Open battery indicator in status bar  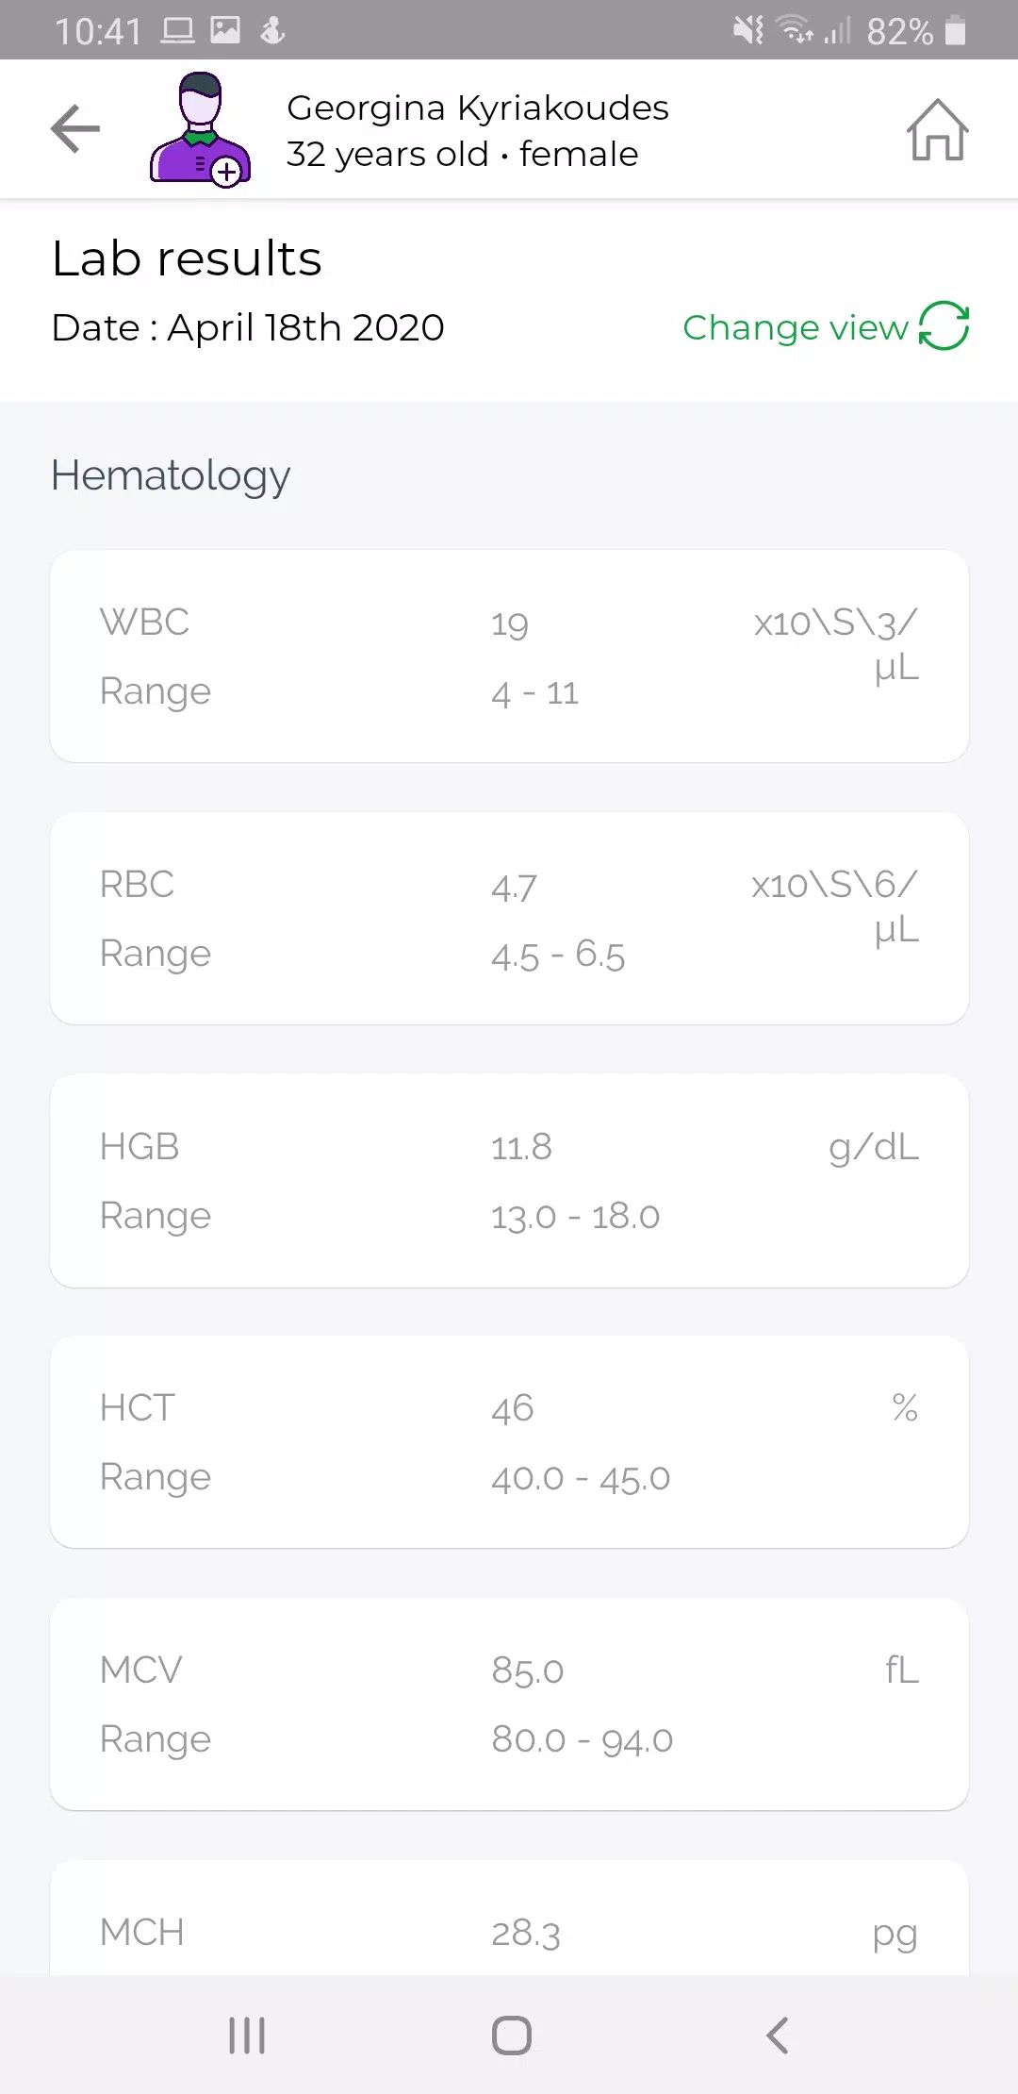tap(955, 31)
